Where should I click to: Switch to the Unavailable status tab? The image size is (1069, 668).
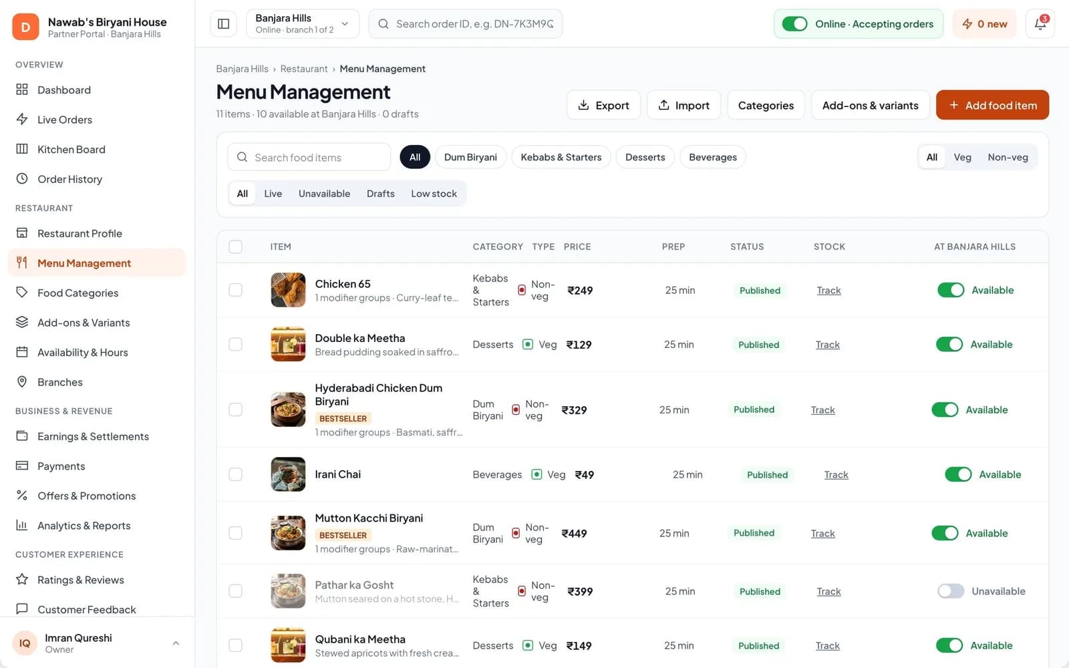pos(324,194)
